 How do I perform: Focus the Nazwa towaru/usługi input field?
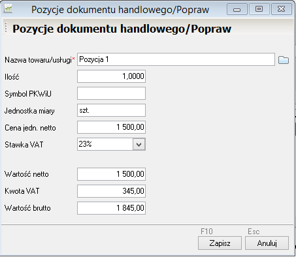click(x=176, y=59)
